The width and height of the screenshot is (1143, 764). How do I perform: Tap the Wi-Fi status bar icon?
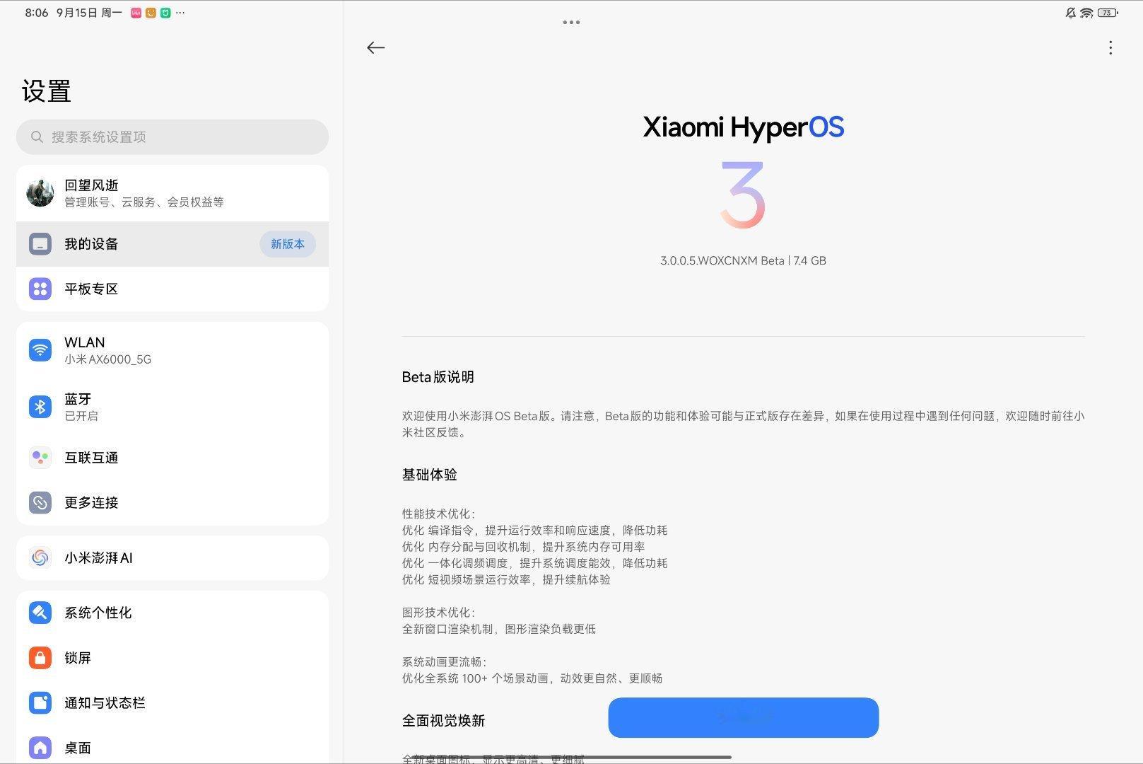[x=1086, y=13]
